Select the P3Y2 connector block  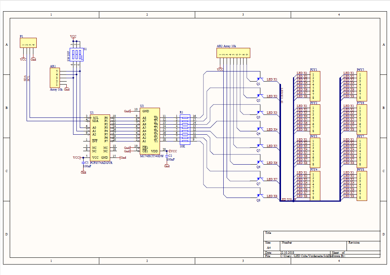(x=315, y=119)
